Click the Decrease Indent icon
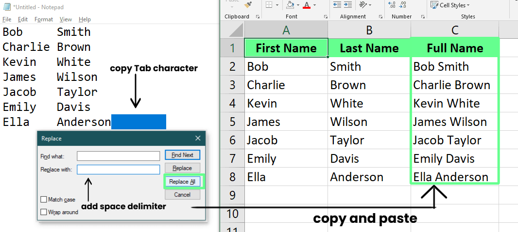Screen dimensions: 518x232 point(337,5)
